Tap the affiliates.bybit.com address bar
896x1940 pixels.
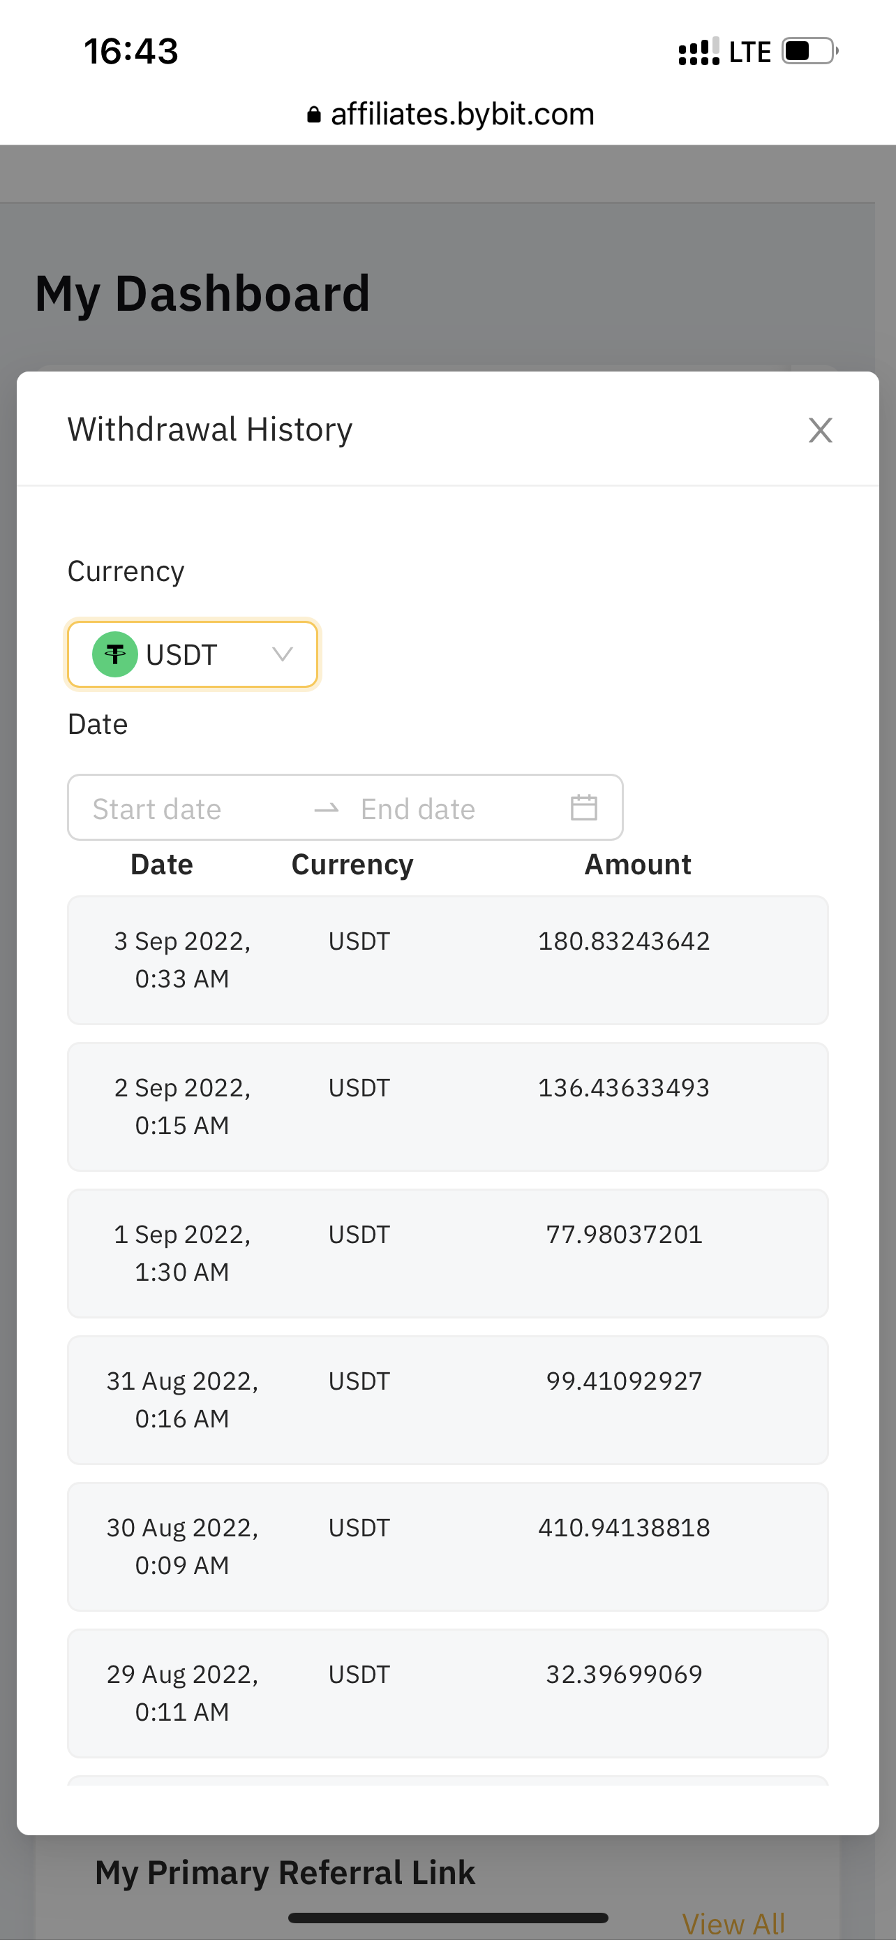click(461, 115)
